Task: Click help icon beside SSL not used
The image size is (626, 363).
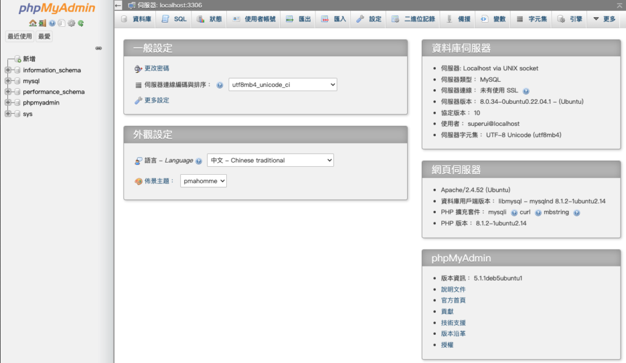Action: pyautogui.click(x=526, y=91)
